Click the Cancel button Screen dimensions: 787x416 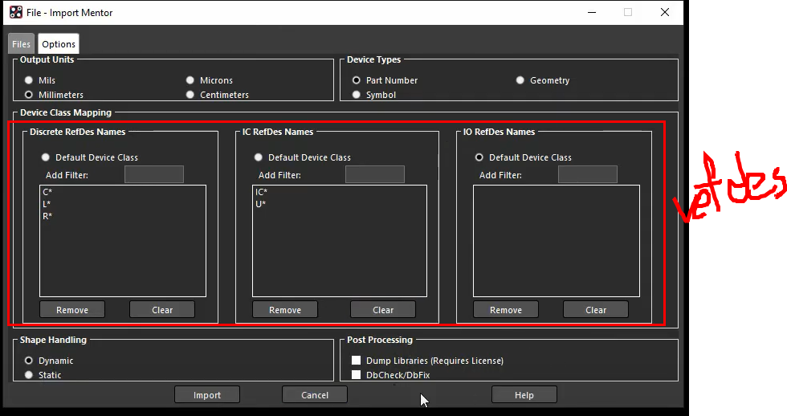(x=315, y=395)
